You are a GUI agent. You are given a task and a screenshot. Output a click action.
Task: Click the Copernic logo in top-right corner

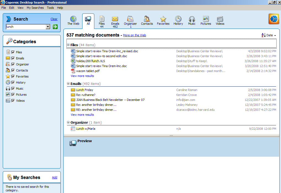tap(274, 19)
